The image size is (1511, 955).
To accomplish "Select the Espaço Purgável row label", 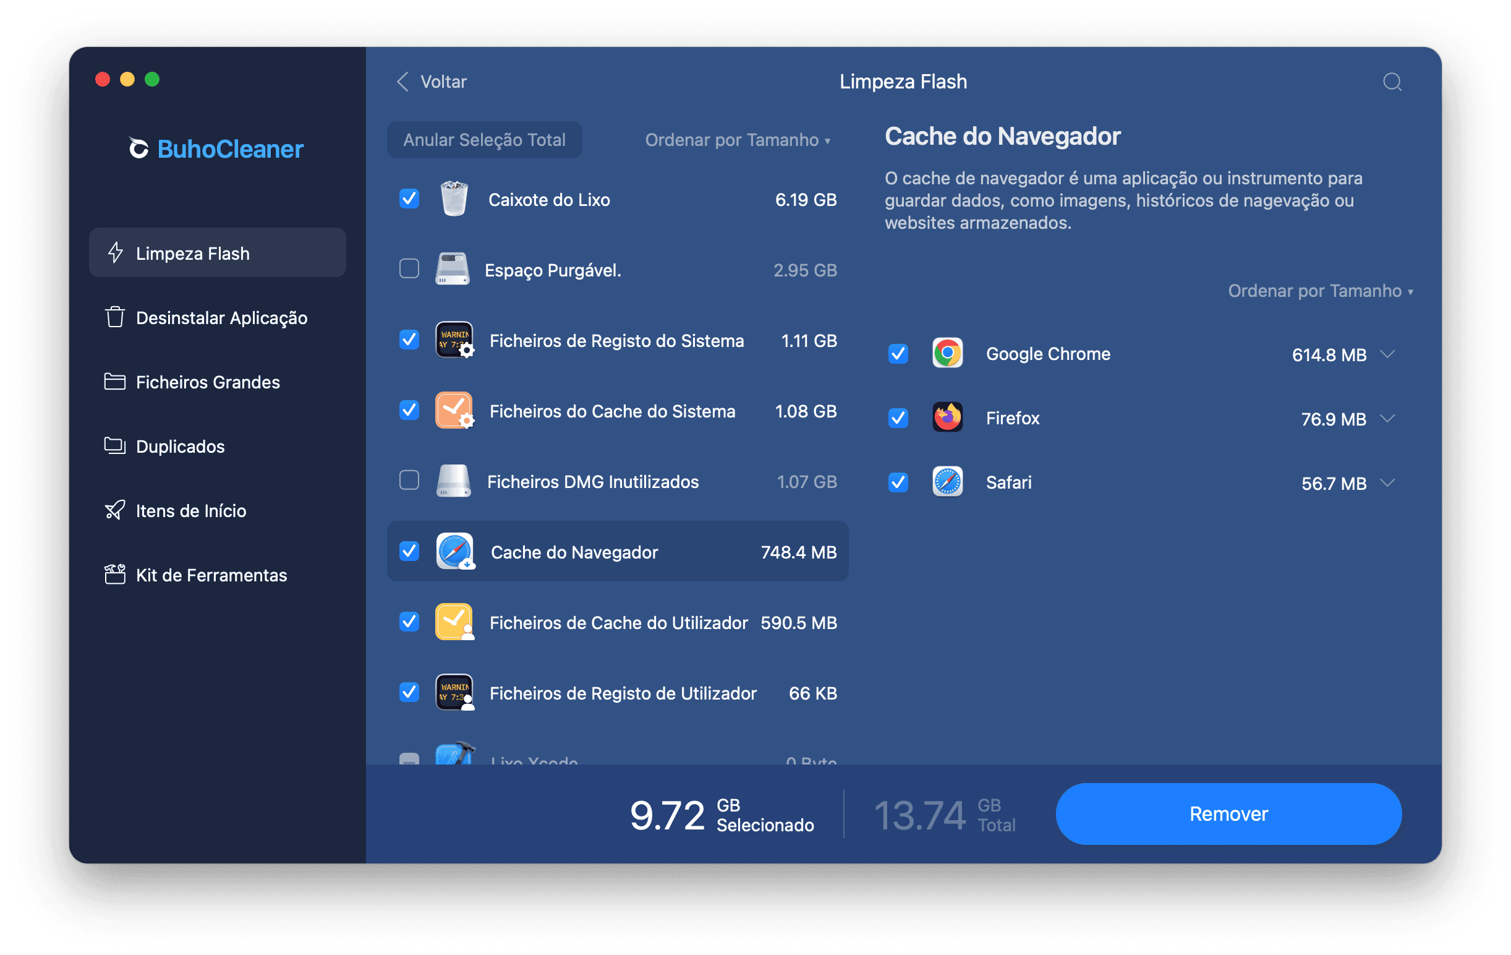I will tap(553, 270).
